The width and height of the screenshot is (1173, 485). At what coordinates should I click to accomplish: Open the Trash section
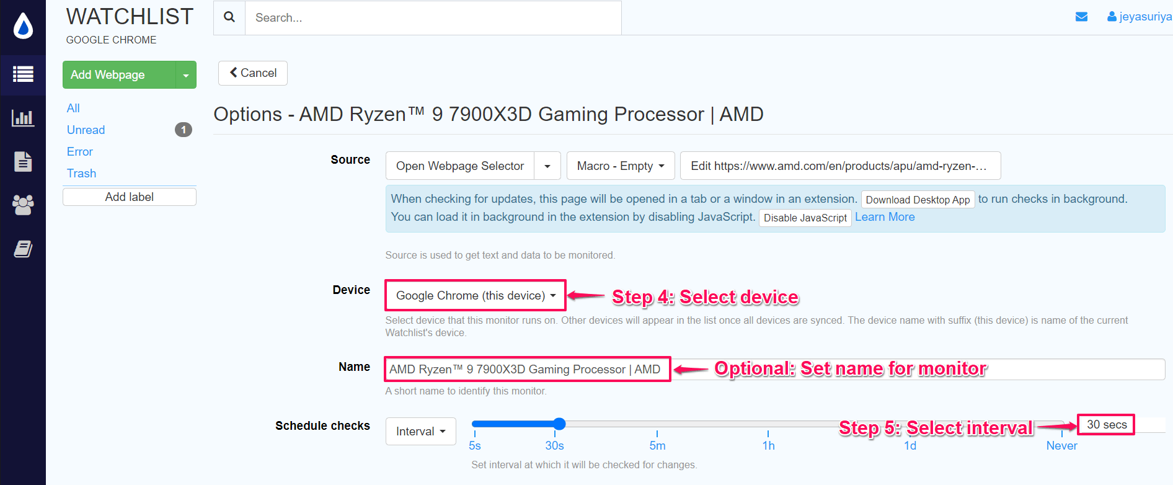(x=81, y=173)
